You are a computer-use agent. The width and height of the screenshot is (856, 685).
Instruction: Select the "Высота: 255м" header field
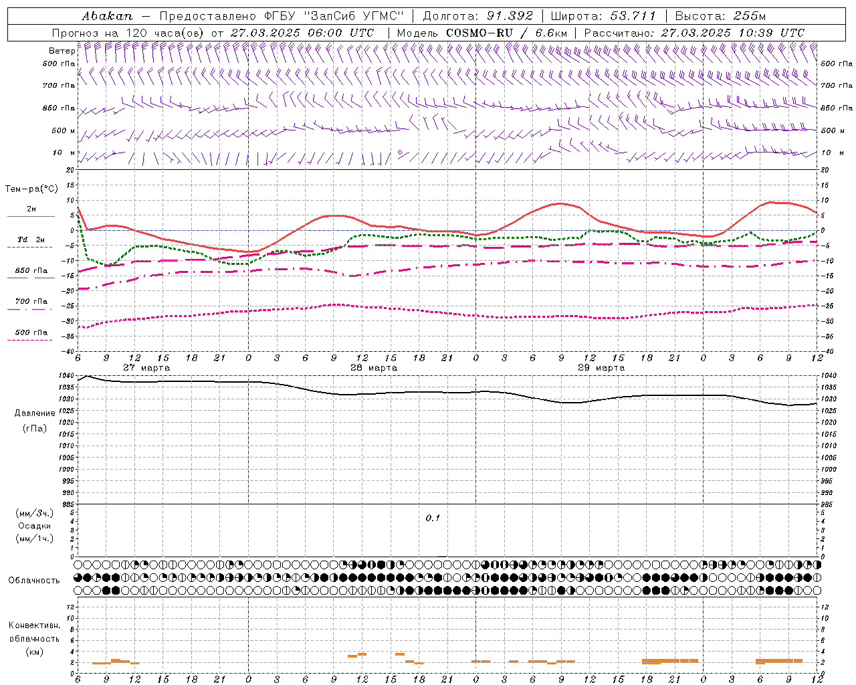[720, 16]
